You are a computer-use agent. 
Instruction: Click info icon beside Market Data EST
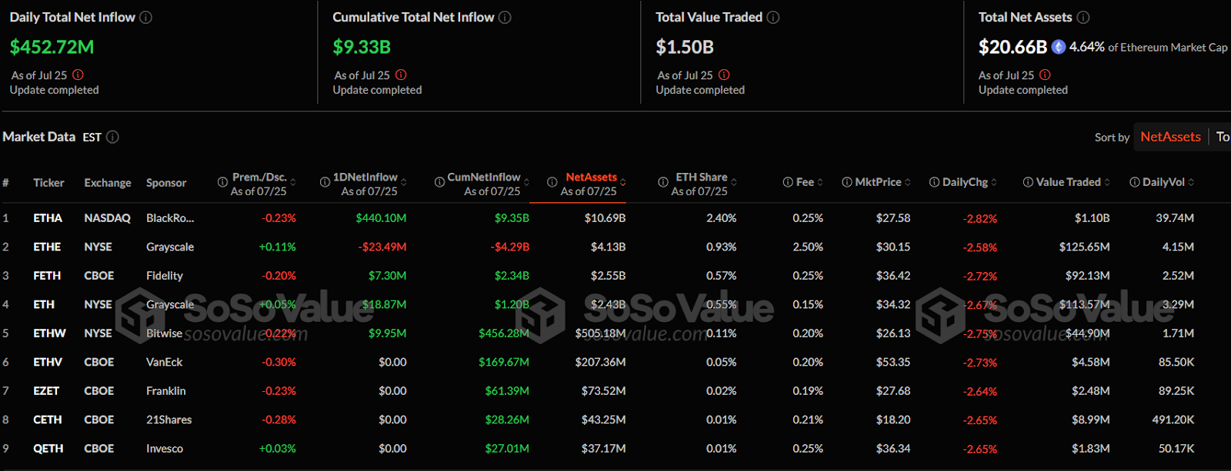[112, 137]
